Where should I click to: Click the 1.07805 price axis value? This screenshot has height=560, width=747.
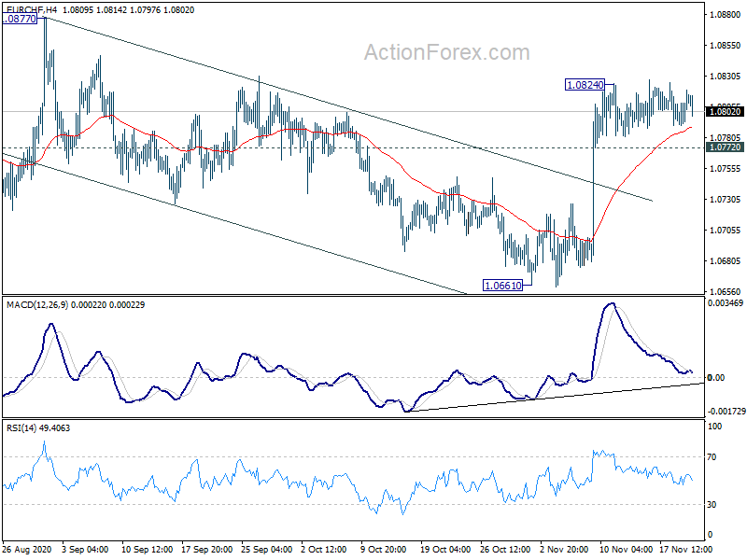coord(726,137)
